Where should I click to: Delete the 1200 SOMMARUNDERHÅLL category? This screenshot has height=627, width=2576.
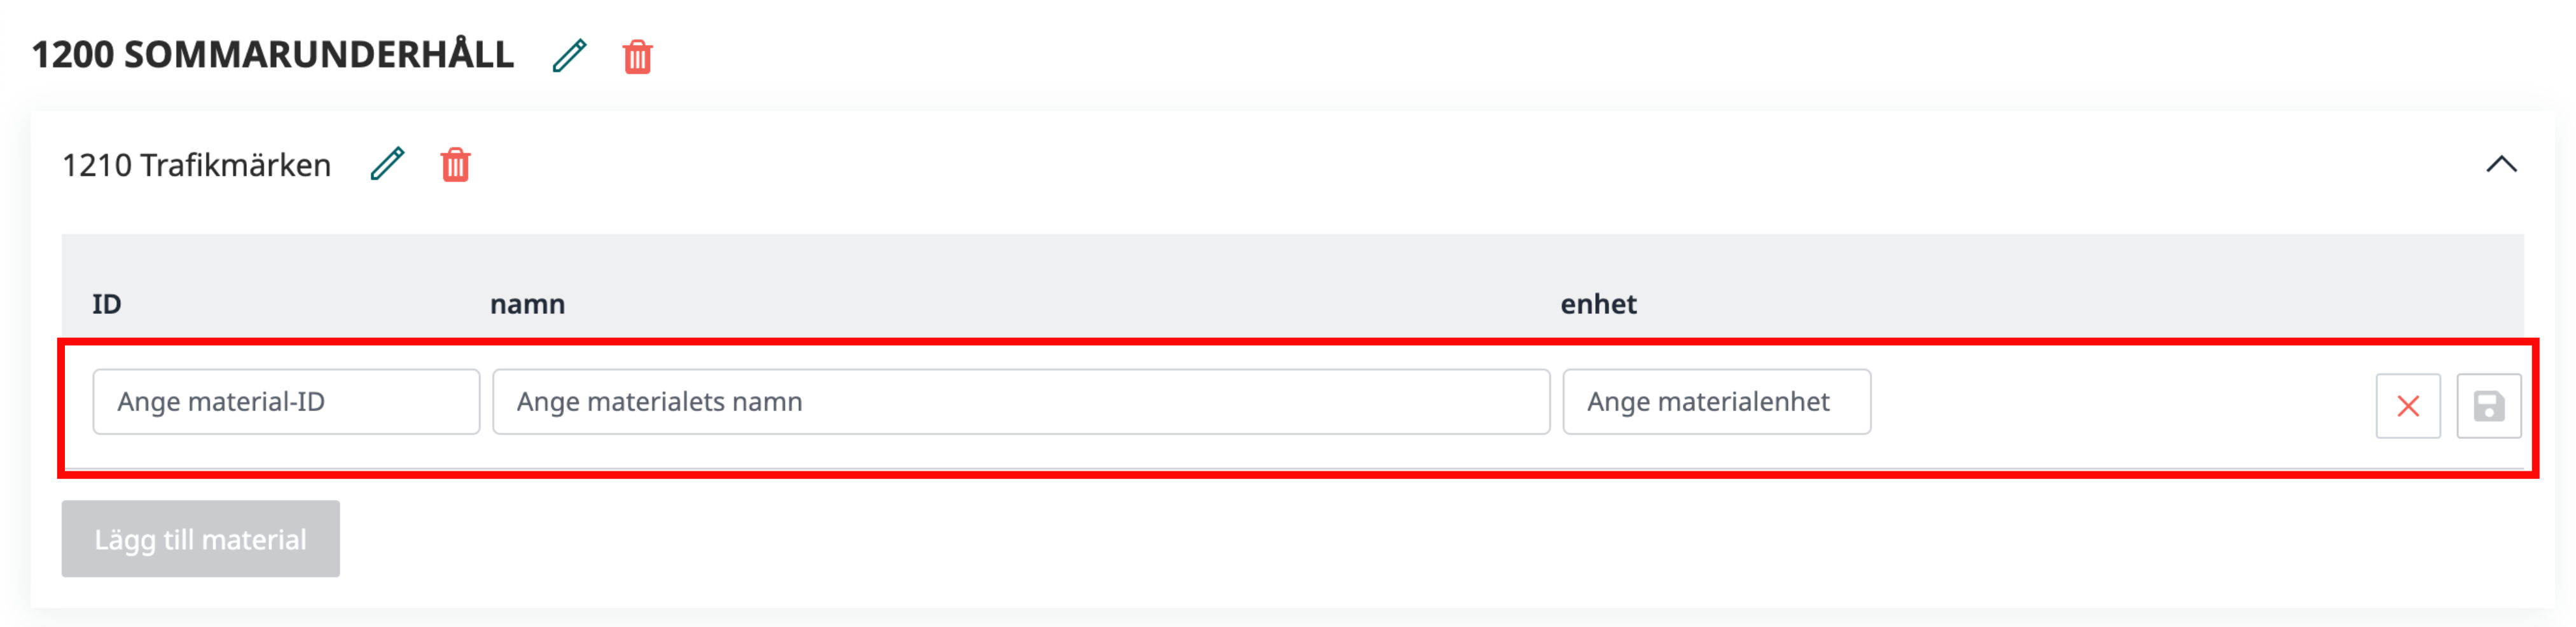tap(637, 57)
